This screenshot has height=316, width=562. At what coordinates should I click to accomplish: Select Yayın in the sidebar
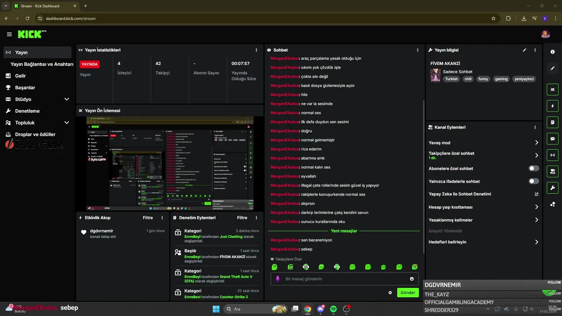pos(37,52)
